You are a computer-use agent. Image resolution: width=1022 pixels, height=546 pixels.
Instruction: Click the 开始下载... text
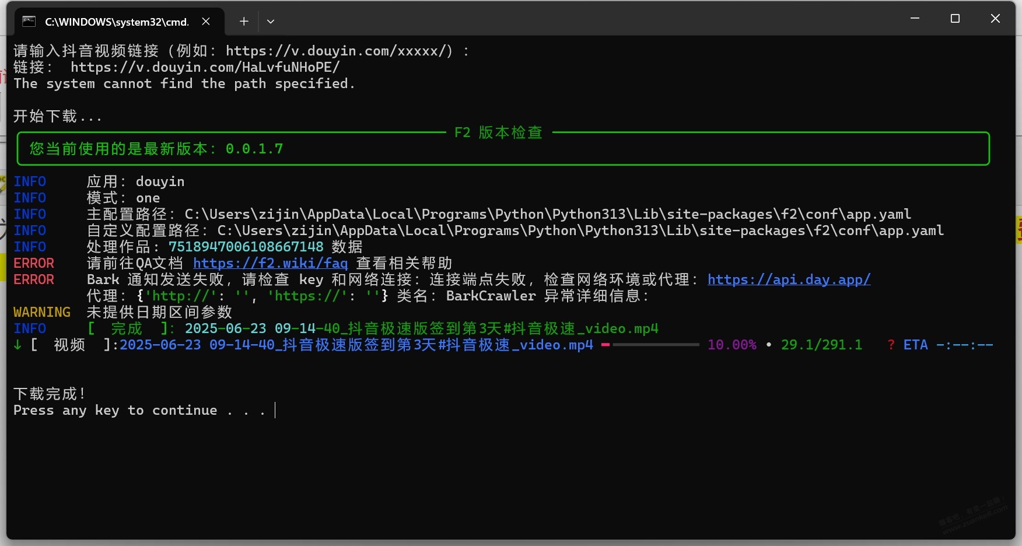(58, 117)
